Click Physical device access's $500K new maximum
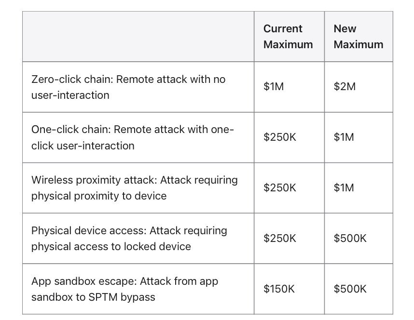 pyautogui.click(x=350, y=239)
